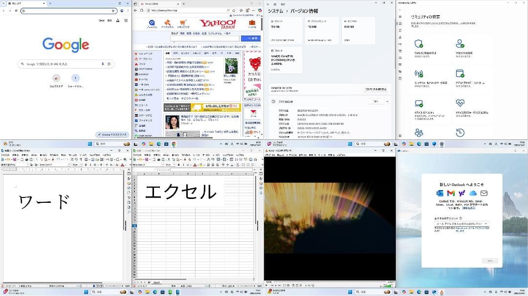The image size is (528, 296).
Task: Collapse the デバイスの仕様 section in Settings
Action: coord(387,101)
